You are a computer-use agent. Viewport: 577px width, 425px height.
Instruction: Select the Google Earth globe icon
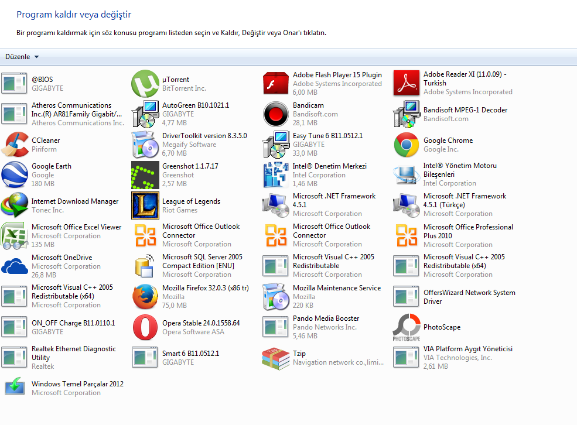point(15,174)
